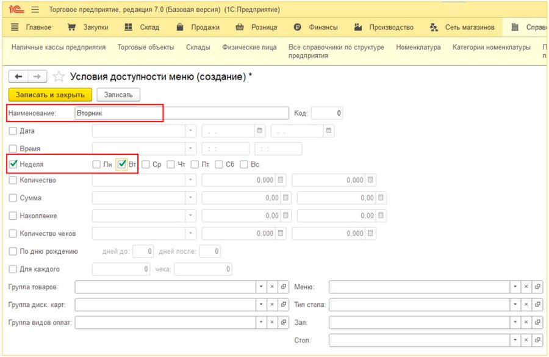Open the Сеть магазинов section
Viewport: 549px width, 357px height.
[x=462, y=27]
